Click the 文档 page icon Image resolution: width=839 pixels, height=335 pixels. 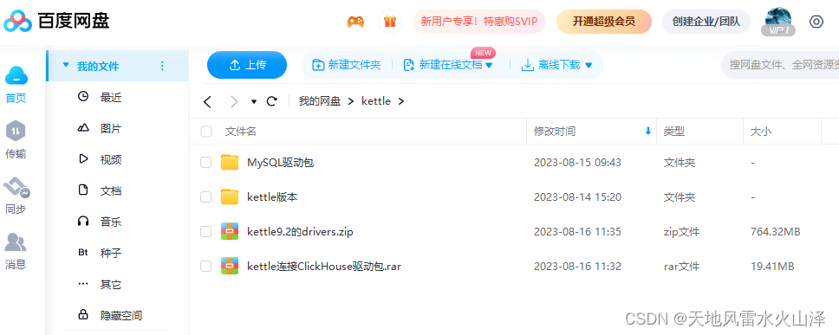coord(83,190)
